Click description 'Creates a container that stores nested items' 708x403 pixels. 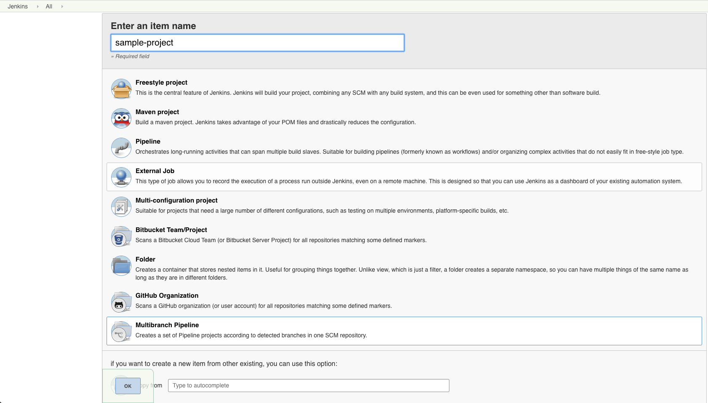coord(412,273)
